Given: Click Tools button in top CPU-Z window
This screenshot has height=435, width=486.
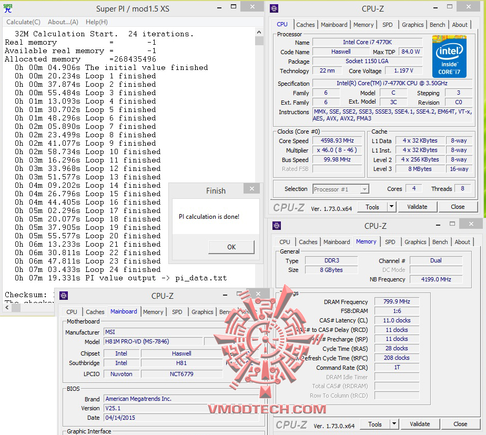Looking at the screenshot, I should tap(372, 207).
